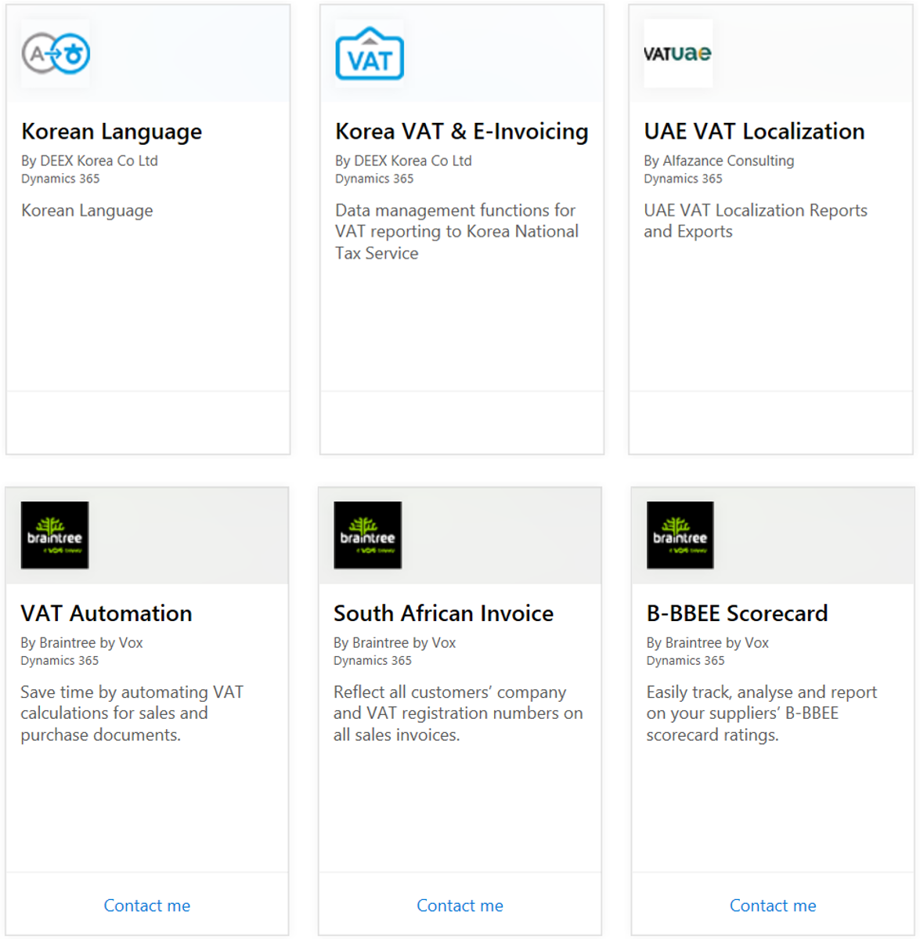Click the 'UAE VAT Localization Reports and Exports' description

(755, 221)
